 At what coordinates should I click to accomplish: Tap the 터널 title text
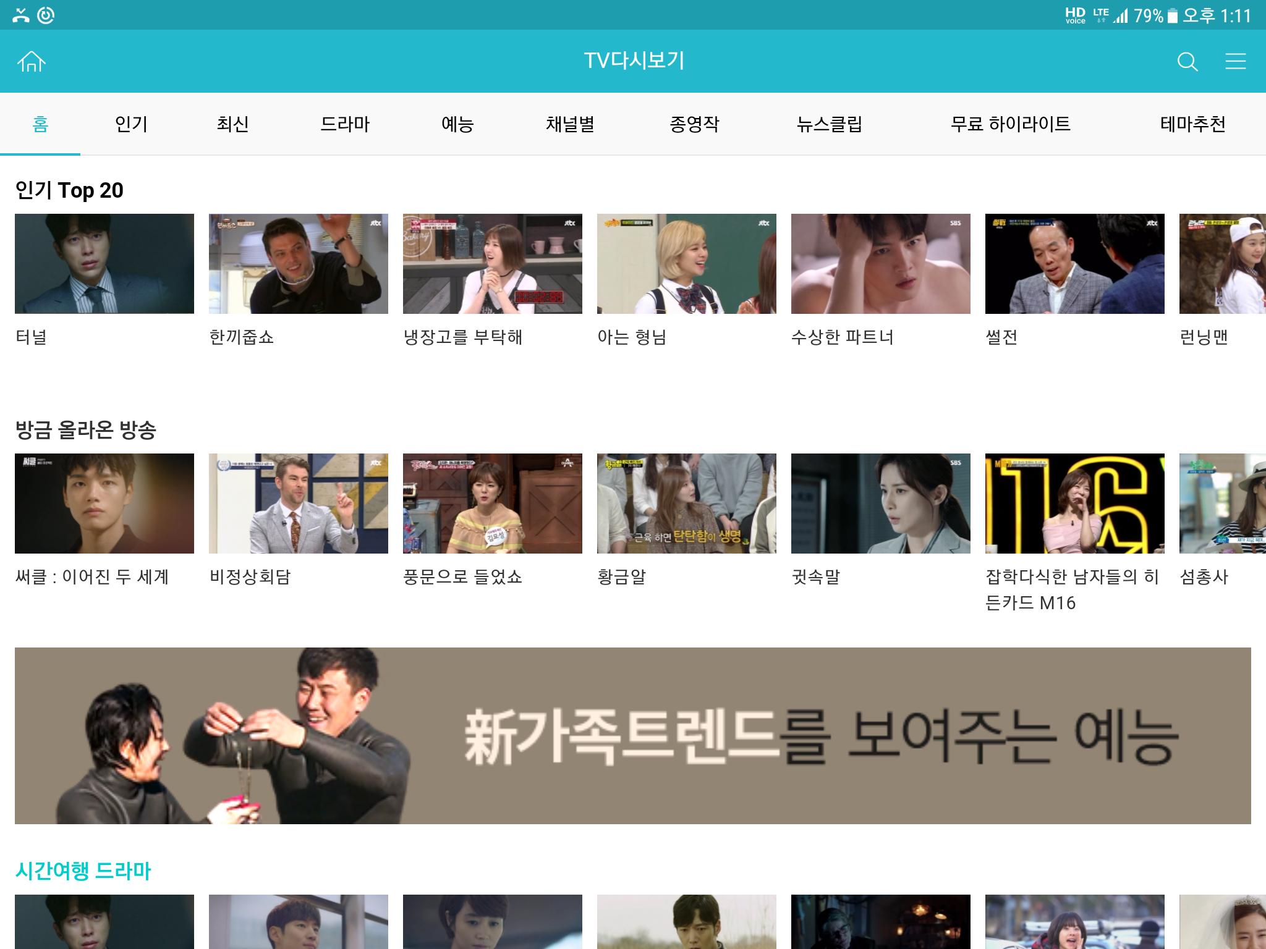click(31, 337)
